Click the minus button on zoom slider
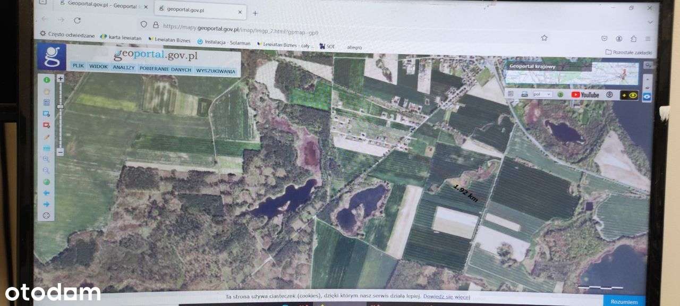Image resolution: width=680 pixels, height=306 pixels. click(x=61, y=152)
